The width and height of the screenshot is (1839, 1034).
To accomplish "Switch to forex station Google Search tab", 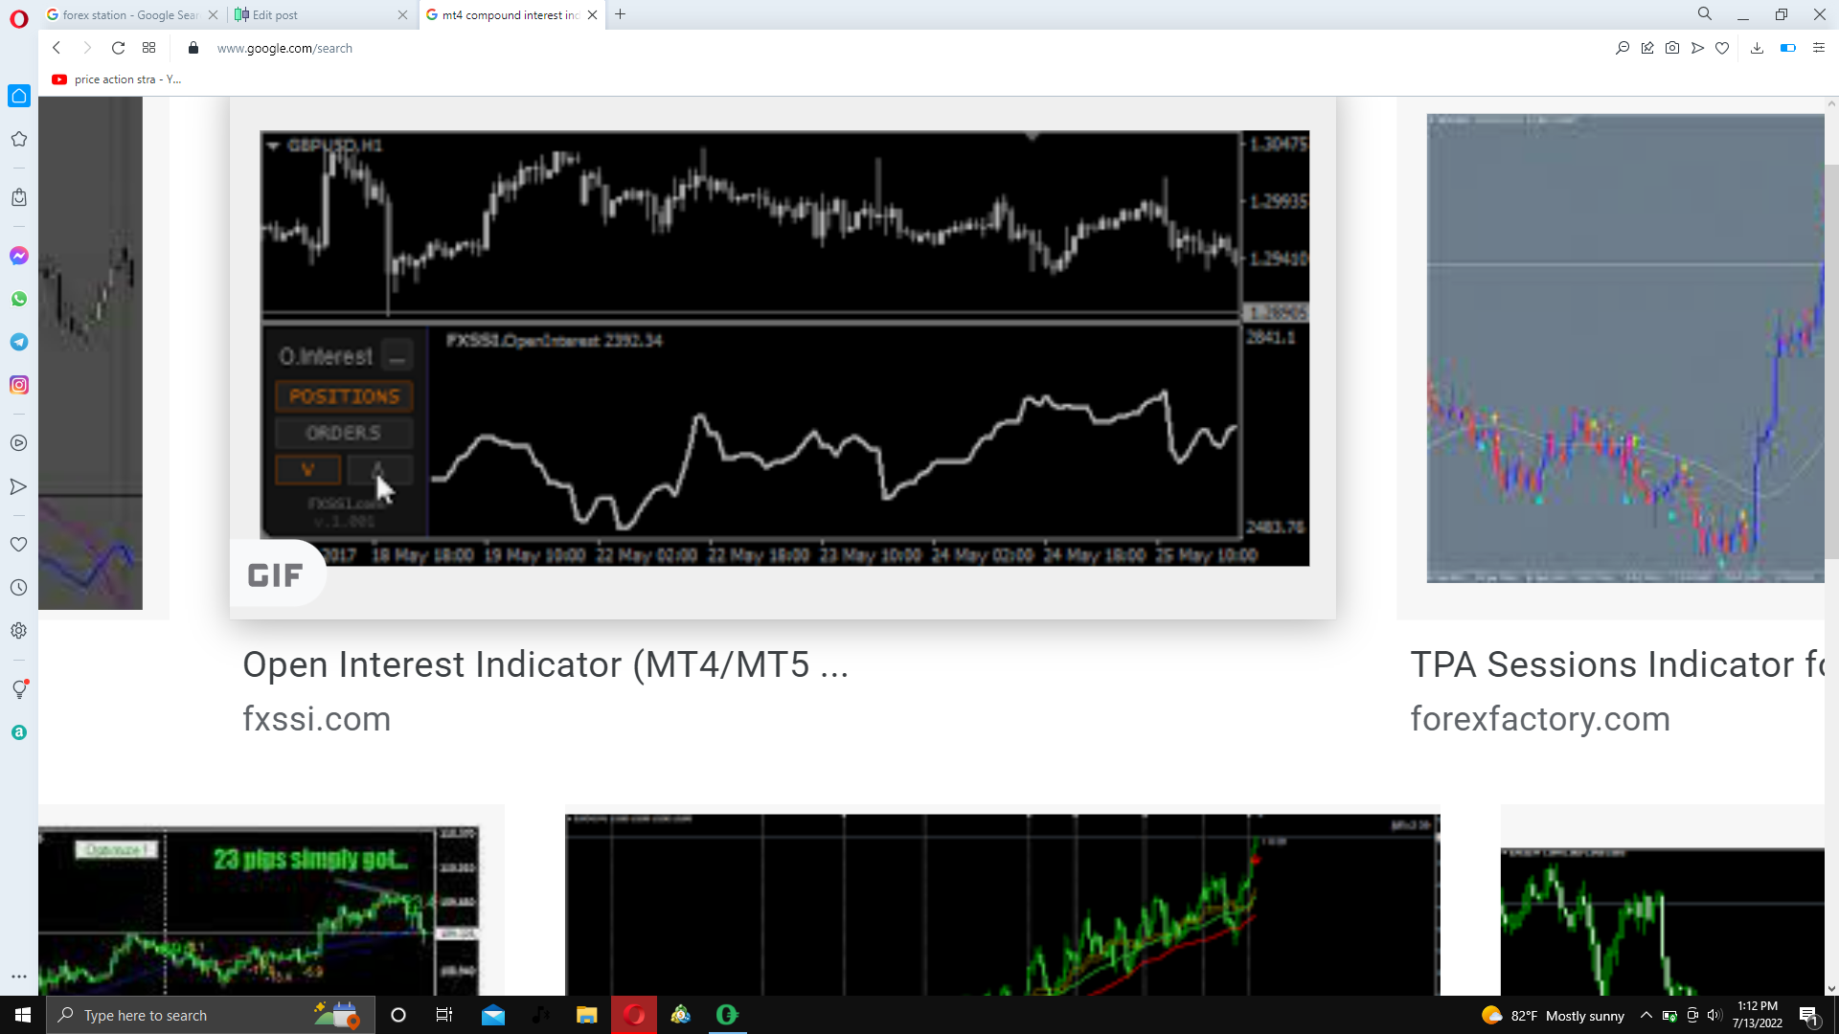I will [130, 14].
